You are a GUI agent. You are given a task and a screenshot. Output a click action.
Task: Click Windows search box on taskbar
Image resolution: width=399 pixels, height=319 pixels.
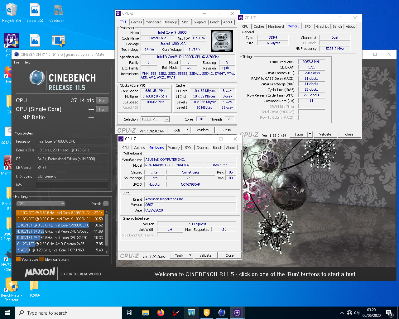pyautogui.click(x=69, y=313)
